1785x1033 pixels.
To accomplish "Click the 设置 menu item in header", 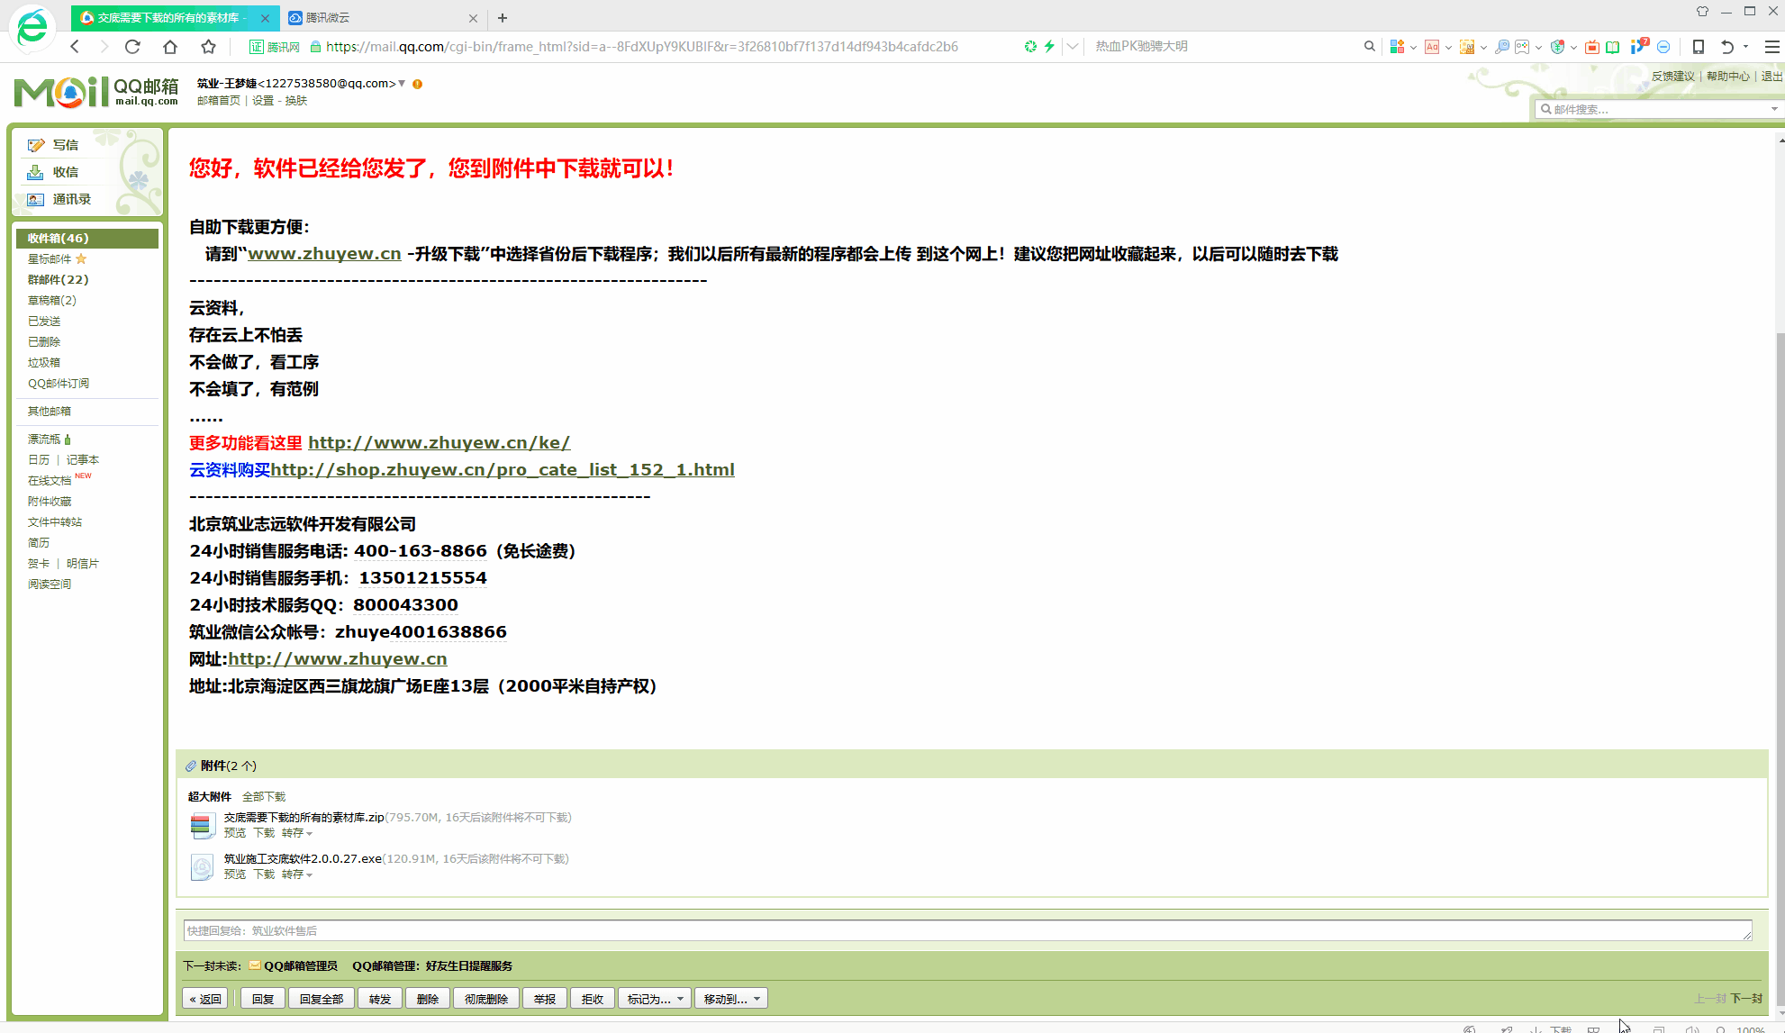I will coord(263,101).
